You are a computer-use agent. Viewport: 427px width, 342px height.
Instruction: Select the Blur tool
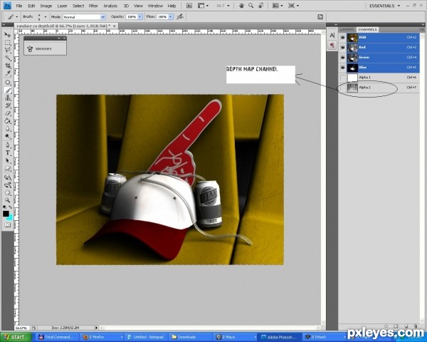coord(8,128)
